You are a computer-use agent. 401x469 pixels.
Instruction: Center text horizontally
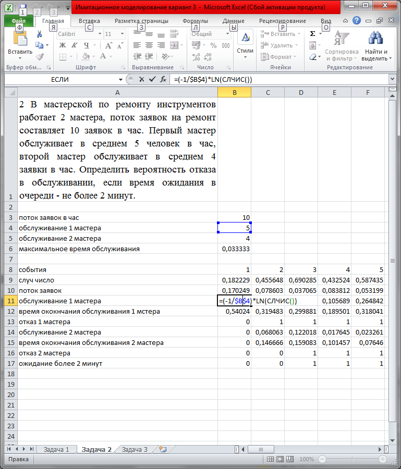click(149, 45)
